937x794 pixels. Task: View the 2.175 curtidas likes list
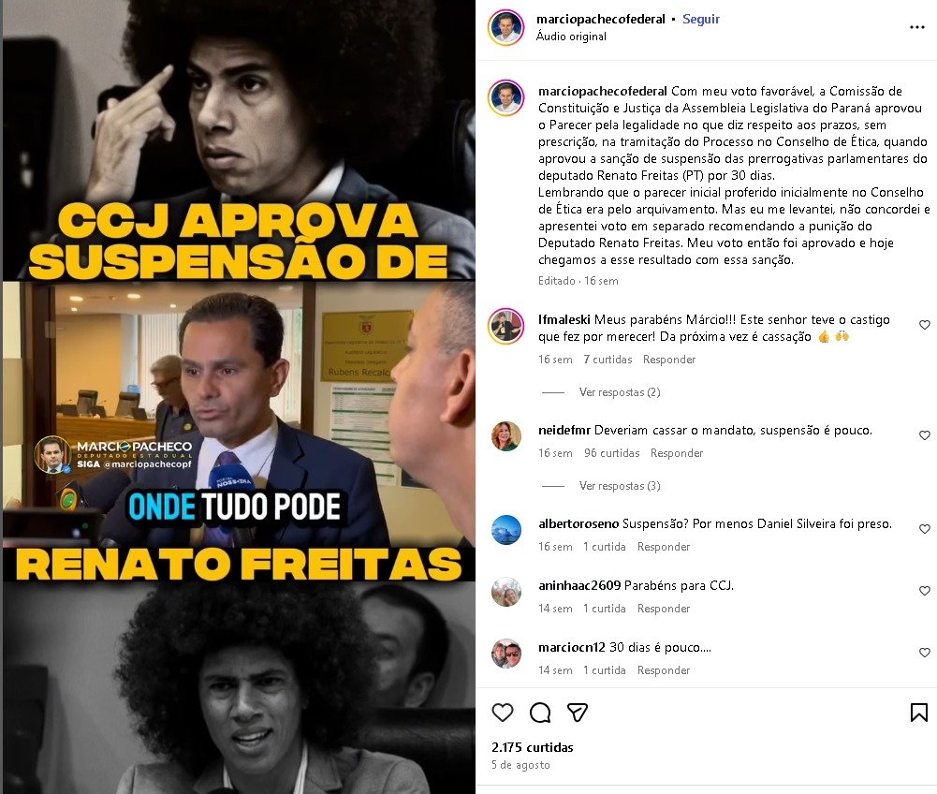(x=532, y=747)
